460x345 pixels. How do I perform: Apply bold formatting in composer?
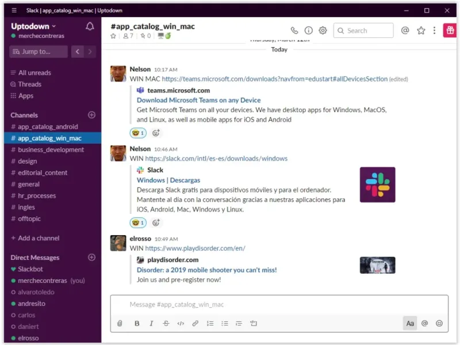click(x=137, y=323)
